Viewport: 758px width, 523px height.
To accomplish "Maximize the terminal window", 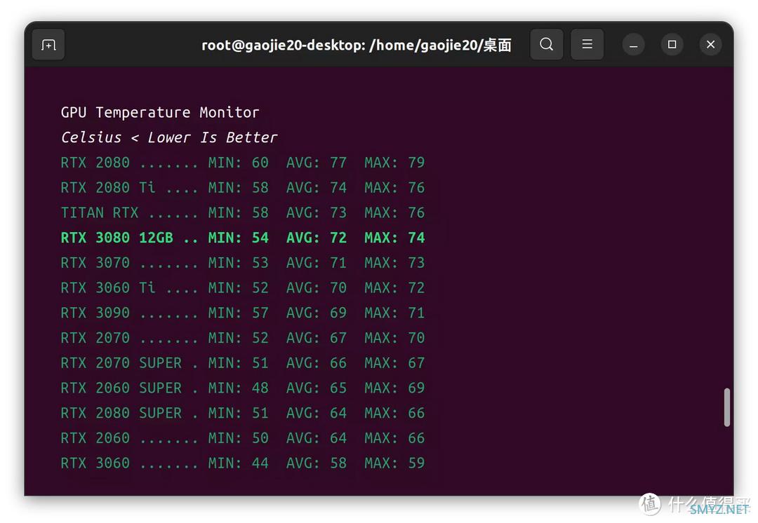I will click(x=672, y=44).
